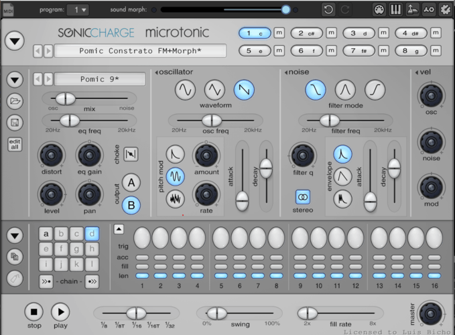This screenshot has height=335, width=455.
Task: Collapse the noise section triangle
Action: pos(286,72)
